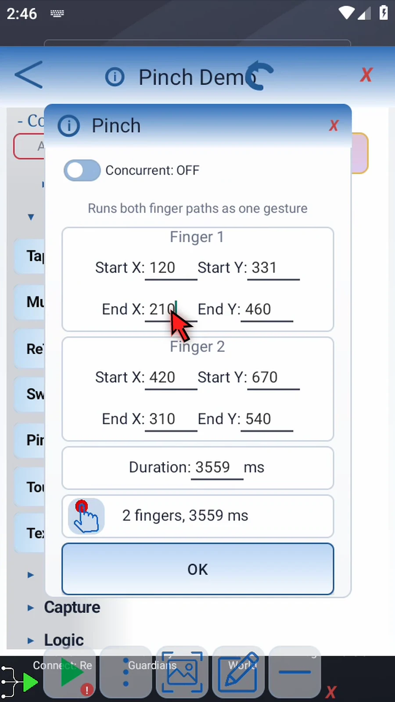Open the Pinch dialog info icon

tap(69, 126)
